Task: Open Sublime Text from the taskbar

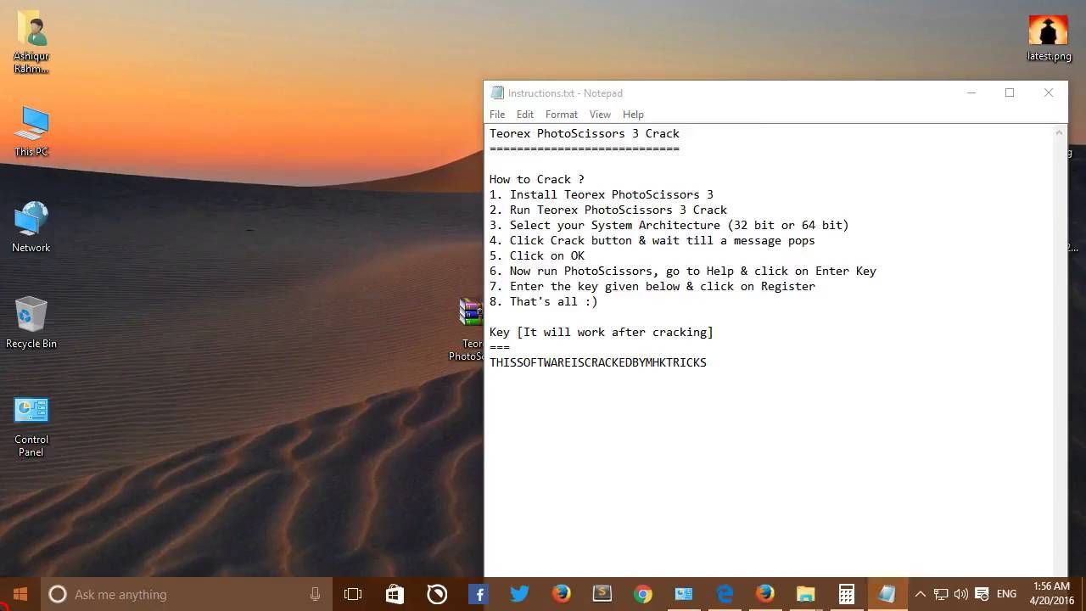Action: pos(602,594)
